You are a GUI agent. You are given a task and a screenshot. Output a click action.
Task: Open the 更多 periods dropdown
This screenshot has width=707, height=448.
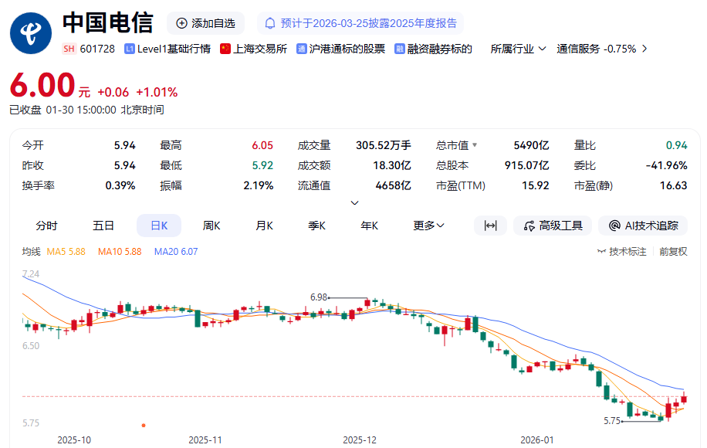(x=428, y=226)
